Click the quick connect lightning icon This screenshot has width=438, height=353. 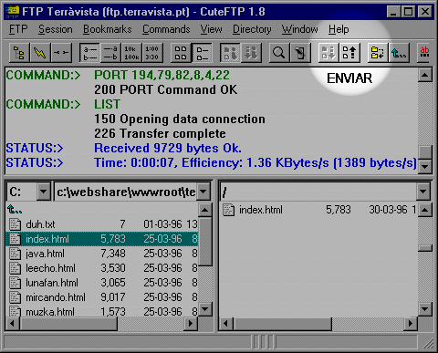pos(40,53)
